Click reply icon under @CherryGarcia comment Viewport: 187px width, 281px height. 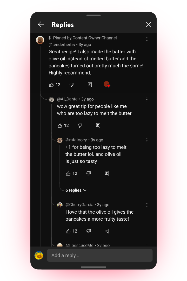tap(106, 231)
